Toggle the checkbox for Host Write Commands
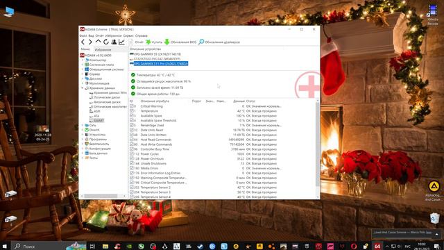Screen dimensions: 444x250 click(132, 144)
